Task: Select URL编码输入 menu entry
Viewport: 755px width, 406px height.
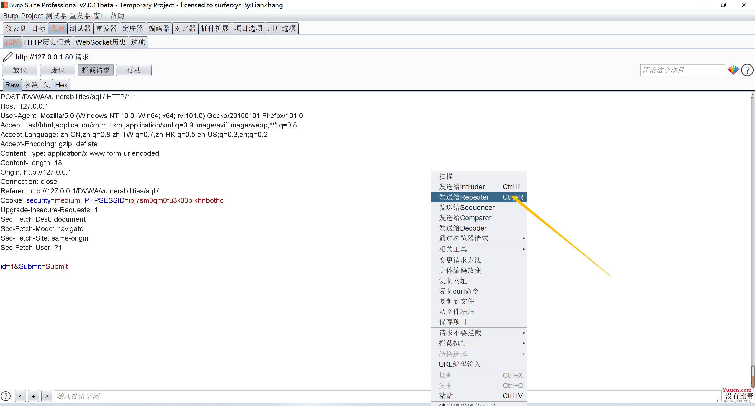Action: (x=479, y=364)
